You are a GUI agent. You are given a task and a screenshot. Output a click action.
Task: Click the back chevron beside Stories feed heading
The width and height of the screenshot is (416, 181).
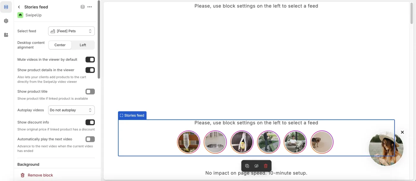[x=19, y=7]
